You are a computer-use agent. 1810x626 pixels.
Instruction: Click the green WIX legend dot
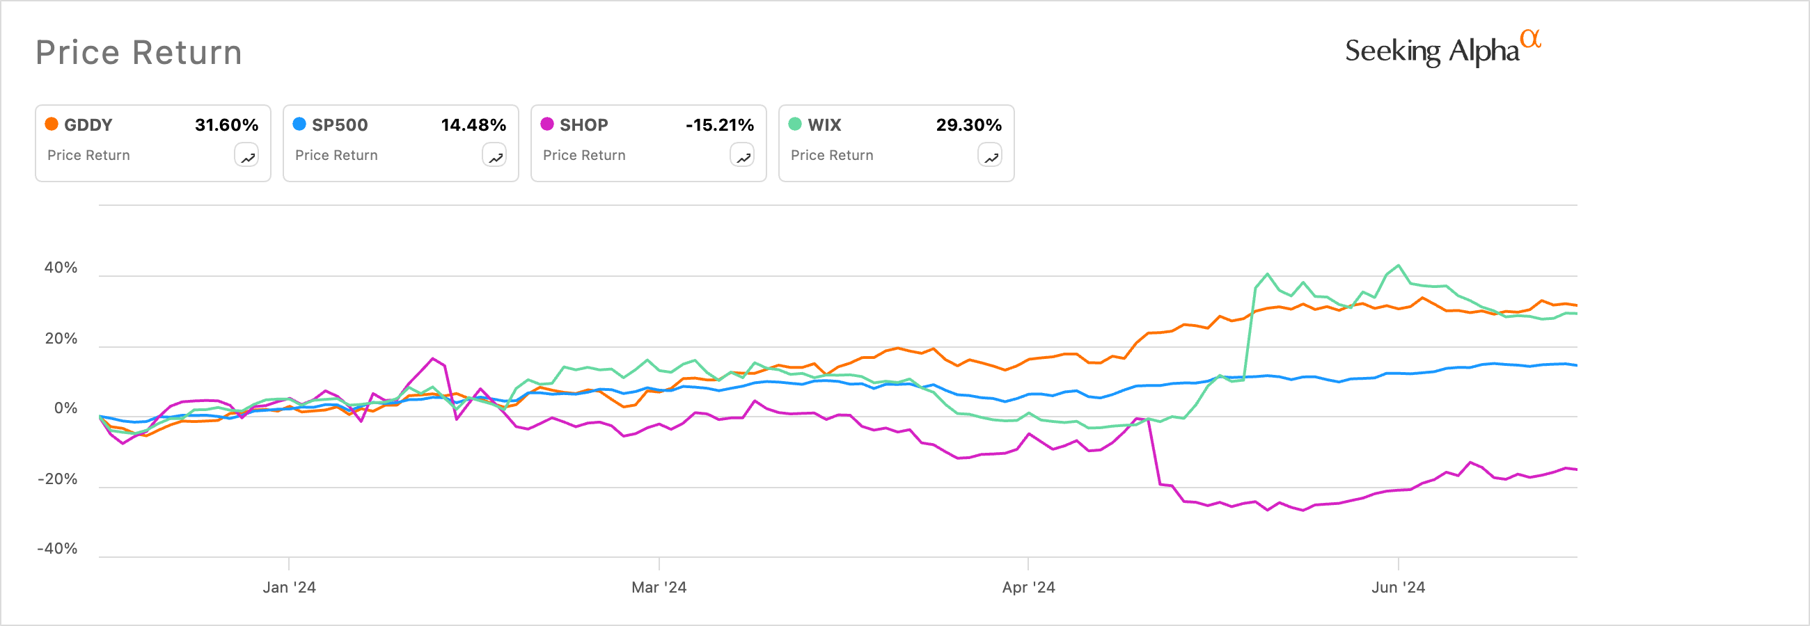click(x=795, y=125)
